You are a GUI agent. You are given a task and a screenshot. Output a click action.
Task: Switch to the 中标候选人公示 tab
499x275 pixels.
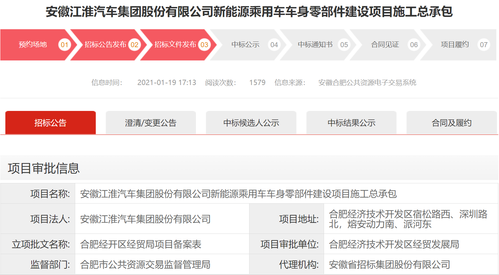251,123
